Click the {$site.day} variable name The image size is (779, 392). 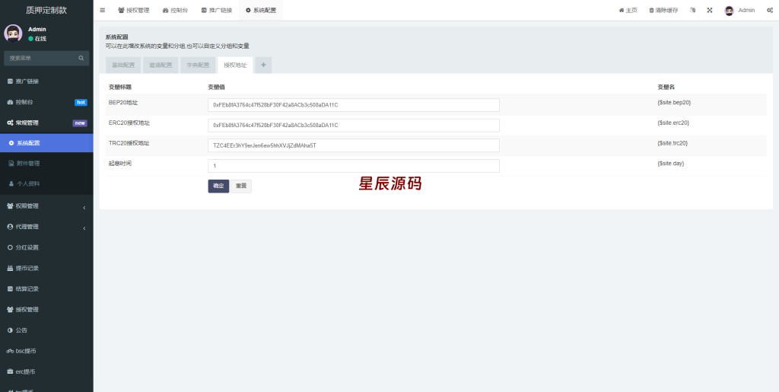pyautogui.click(x=671, y=164)
